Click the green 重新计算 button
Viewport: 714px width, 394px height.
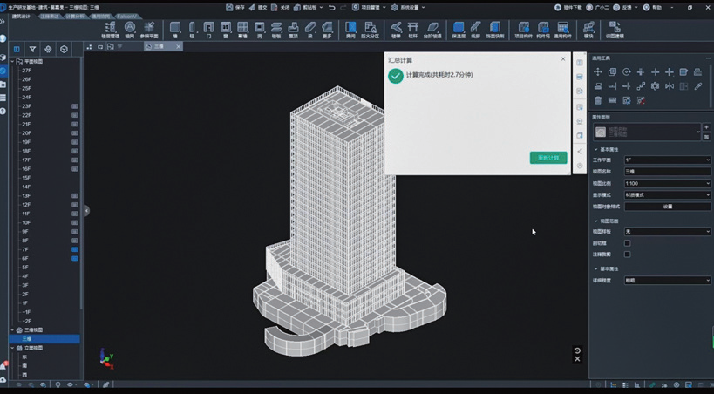[x=548, y=158]
